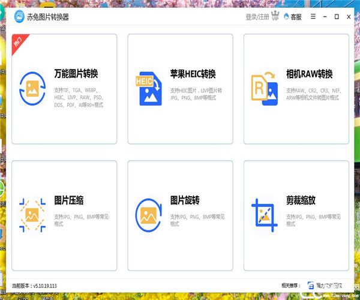Open 相机RAW转换 by its title

[309, 74]
